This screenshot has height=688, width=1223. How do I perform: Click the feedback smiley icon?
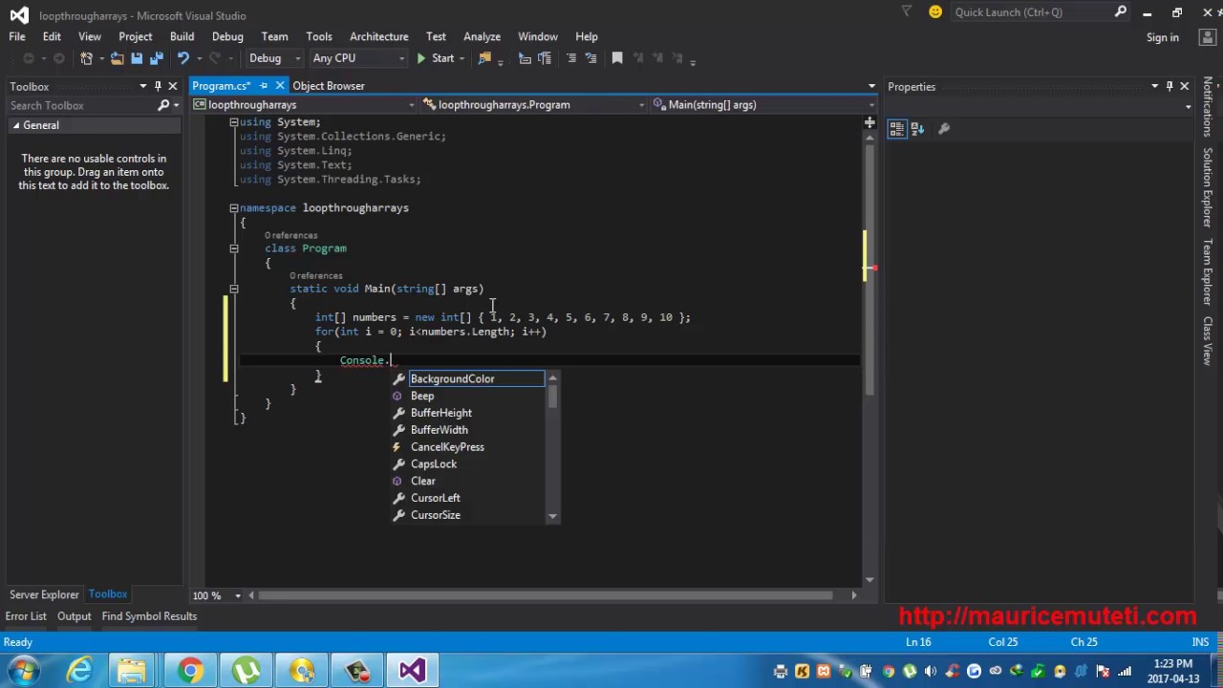pos(935,11)
